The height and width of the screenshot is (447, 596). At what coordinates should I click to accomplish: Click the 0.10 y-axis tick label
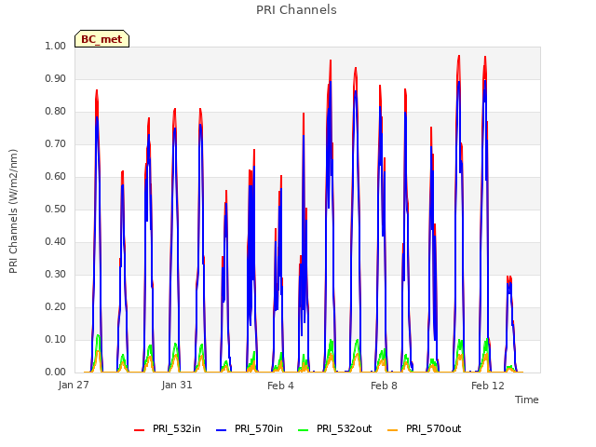point(56,339)
